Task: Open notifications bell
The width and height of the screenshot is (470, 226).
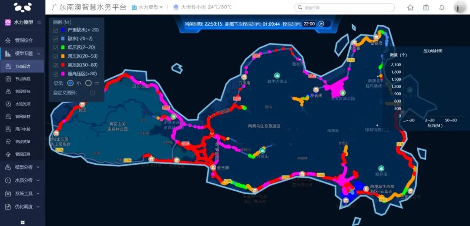Action: (x=442, y=7)
